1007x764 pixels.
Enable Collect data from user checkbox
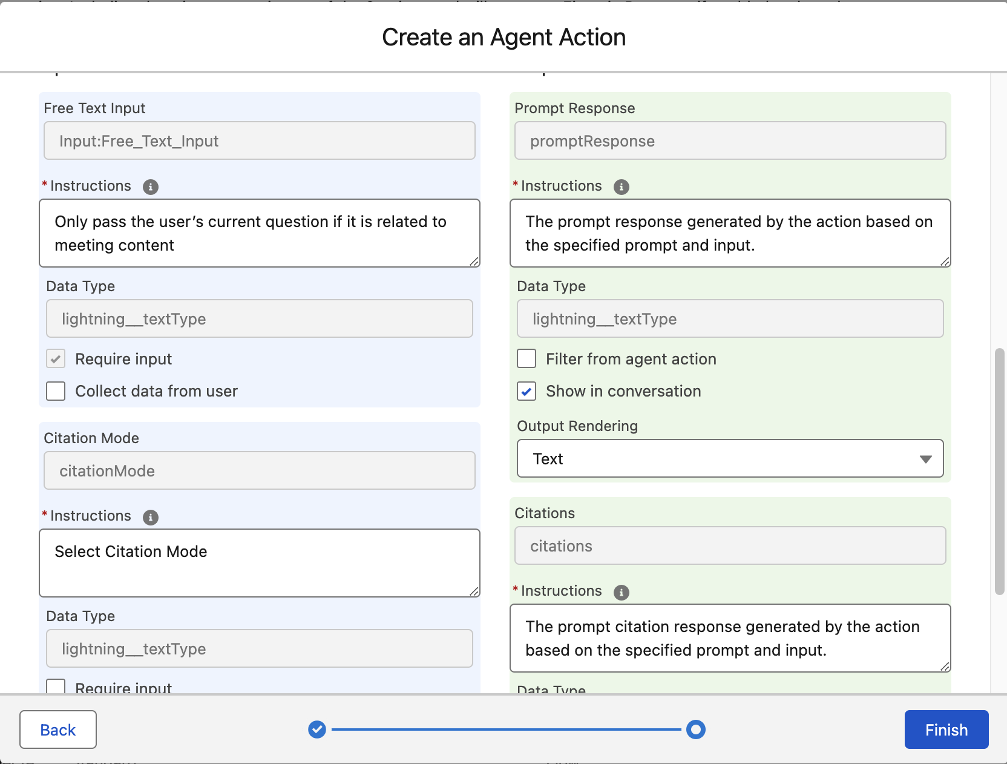[x=56, y=391]
